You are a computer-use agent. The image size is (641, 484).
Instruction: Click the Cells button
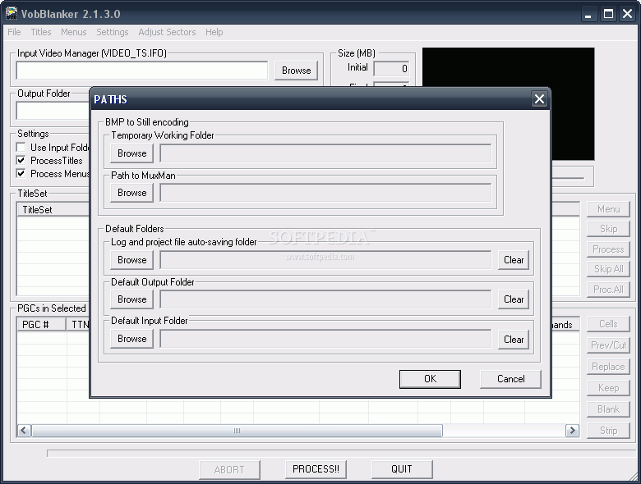point(608,323)
